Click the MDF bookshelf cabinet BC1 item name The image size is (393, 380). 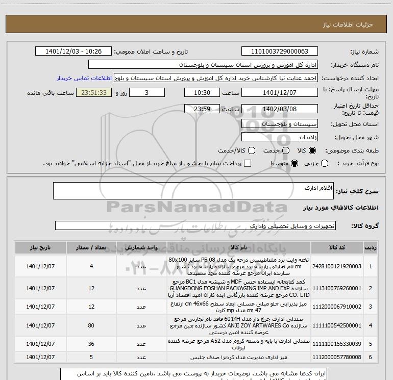click(x=239, y=288)
